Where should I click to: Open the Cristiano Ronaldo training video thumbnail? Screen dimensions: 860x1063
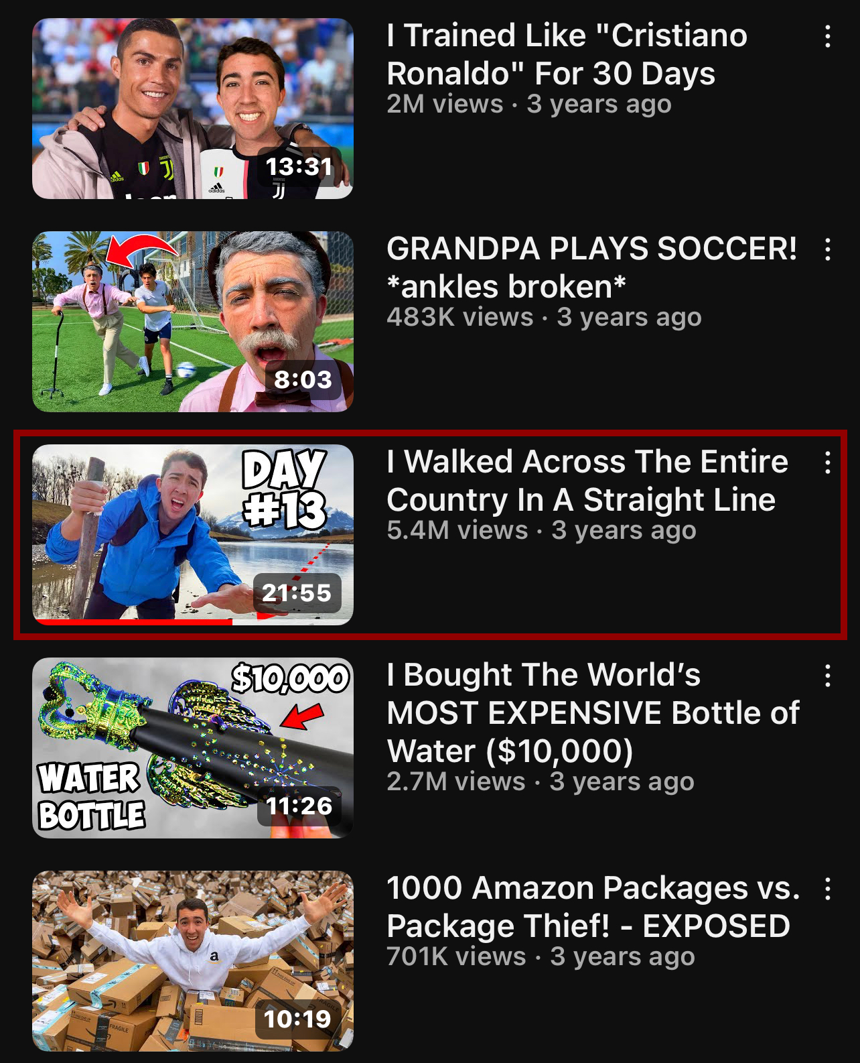click(x=193, y=109)
